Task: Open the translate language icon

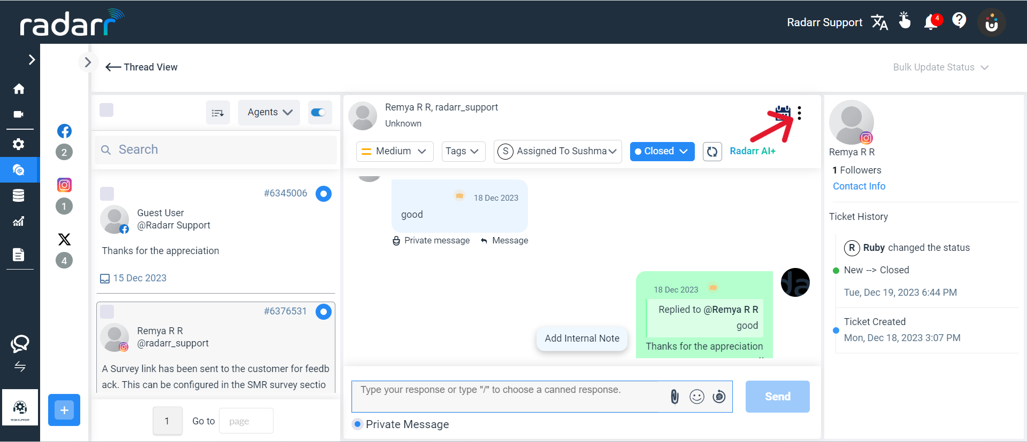Action: tap(879, 22)
